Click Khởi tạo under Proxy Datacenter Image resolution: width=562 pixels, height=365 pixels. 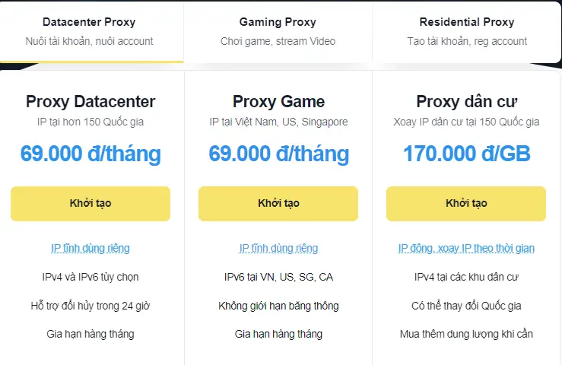(x=90, y=204)
